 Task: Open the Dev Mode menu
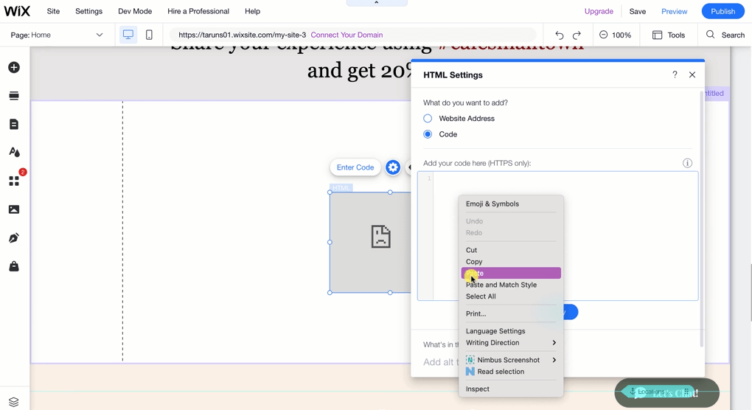(135, 11)
